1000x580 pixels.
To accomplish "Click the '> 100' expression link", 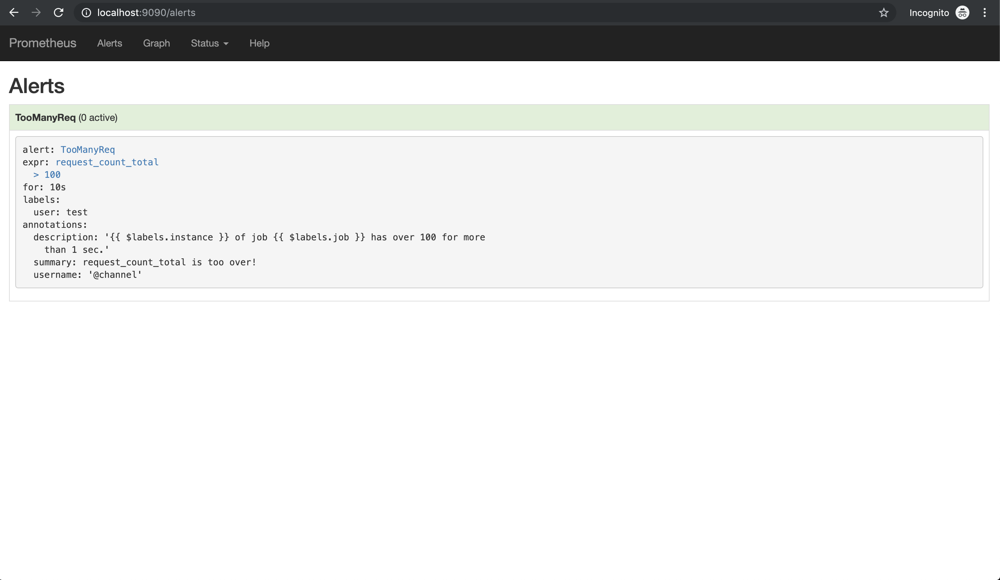I will [x=47, y=174].
